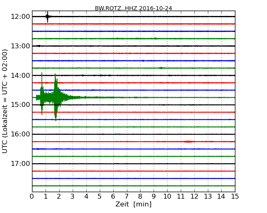
Task: Click the Zeit [min] axis label
Action: tap(133, 204)
